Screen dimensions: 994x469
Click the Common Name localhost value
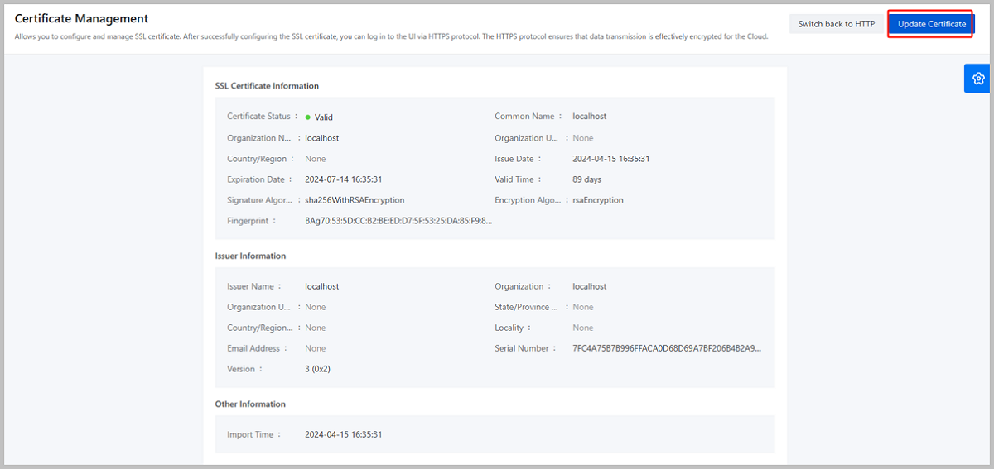(x=589, y=117)
